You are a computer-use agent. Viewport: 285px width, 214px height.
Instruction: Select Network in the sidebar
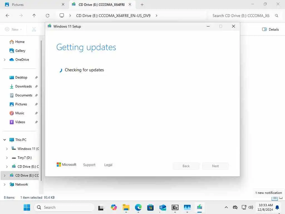[21, 184]
